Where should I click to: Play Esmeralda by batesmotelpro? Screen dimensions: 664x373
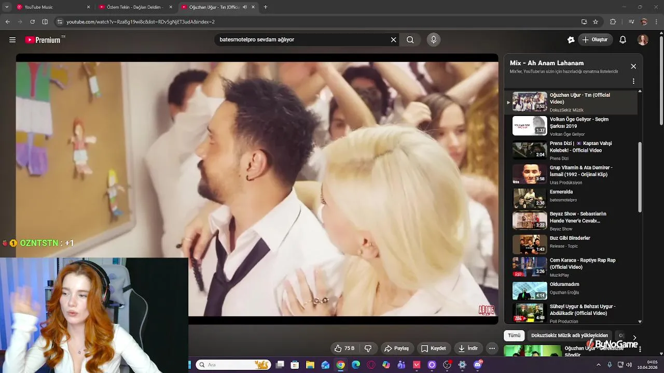point(571,199)
